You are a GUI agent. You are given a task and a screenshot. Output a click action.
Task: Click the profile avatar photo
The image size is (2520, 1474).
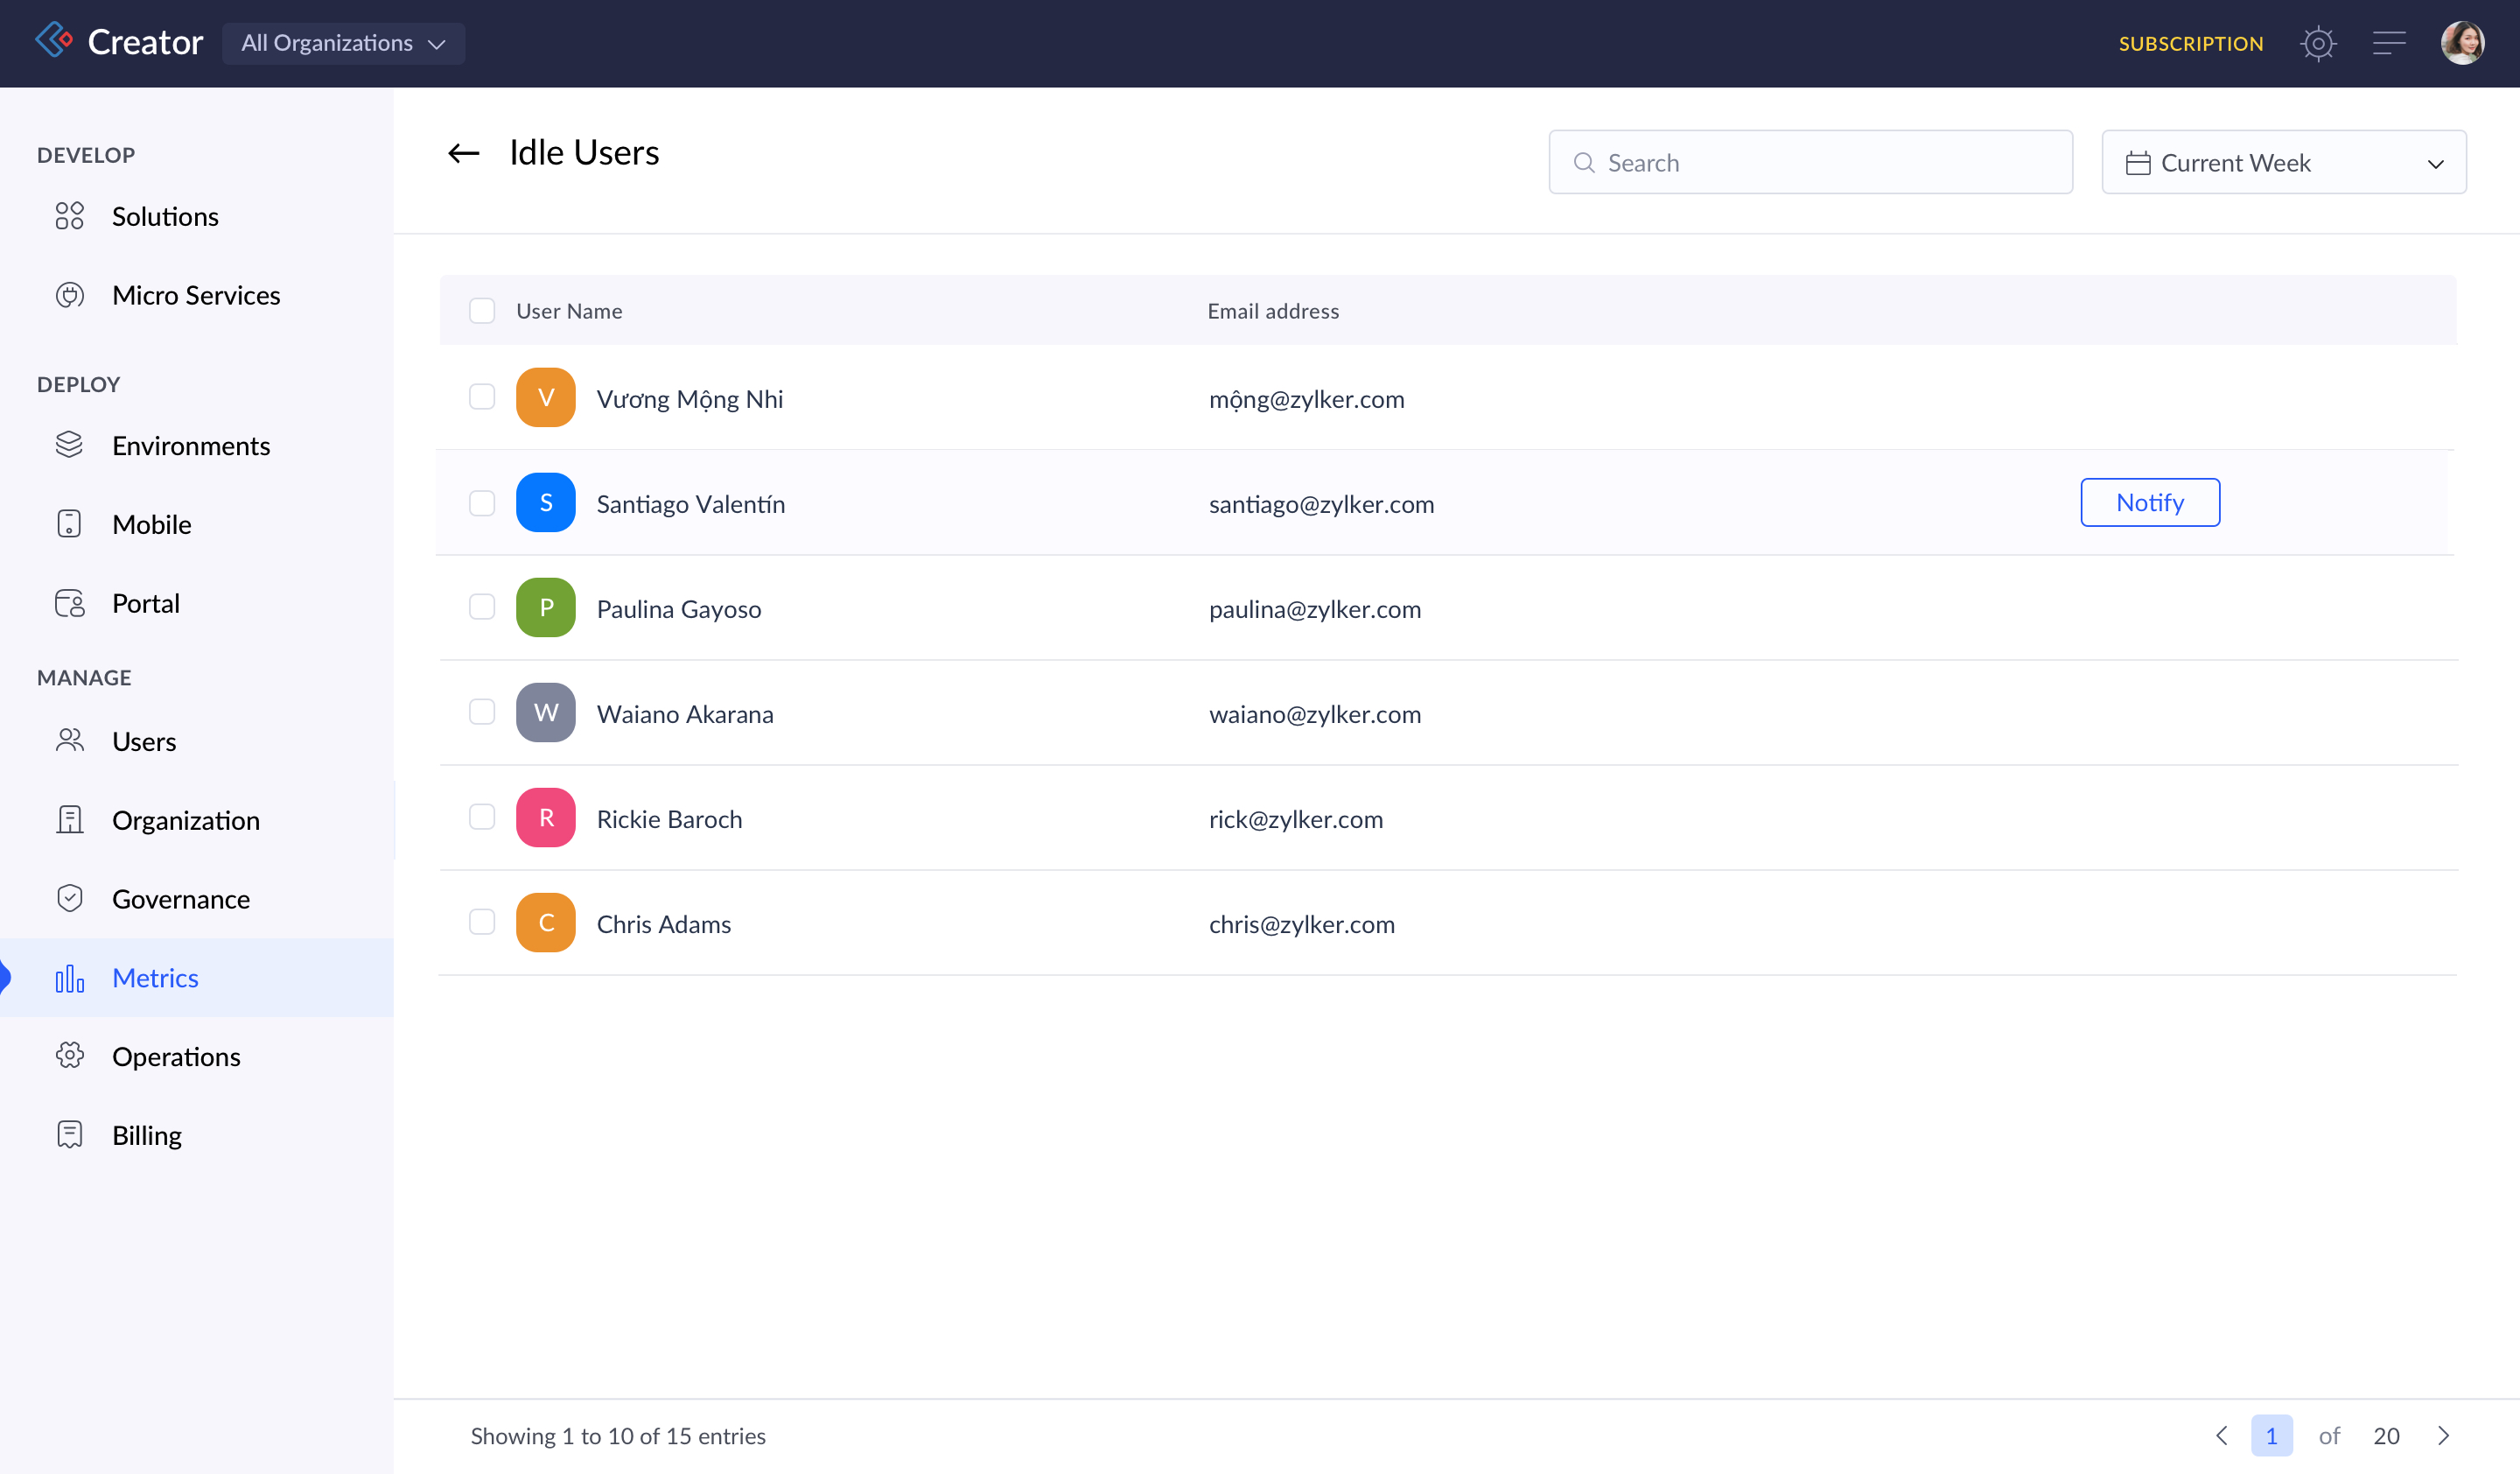point(2461,44)
